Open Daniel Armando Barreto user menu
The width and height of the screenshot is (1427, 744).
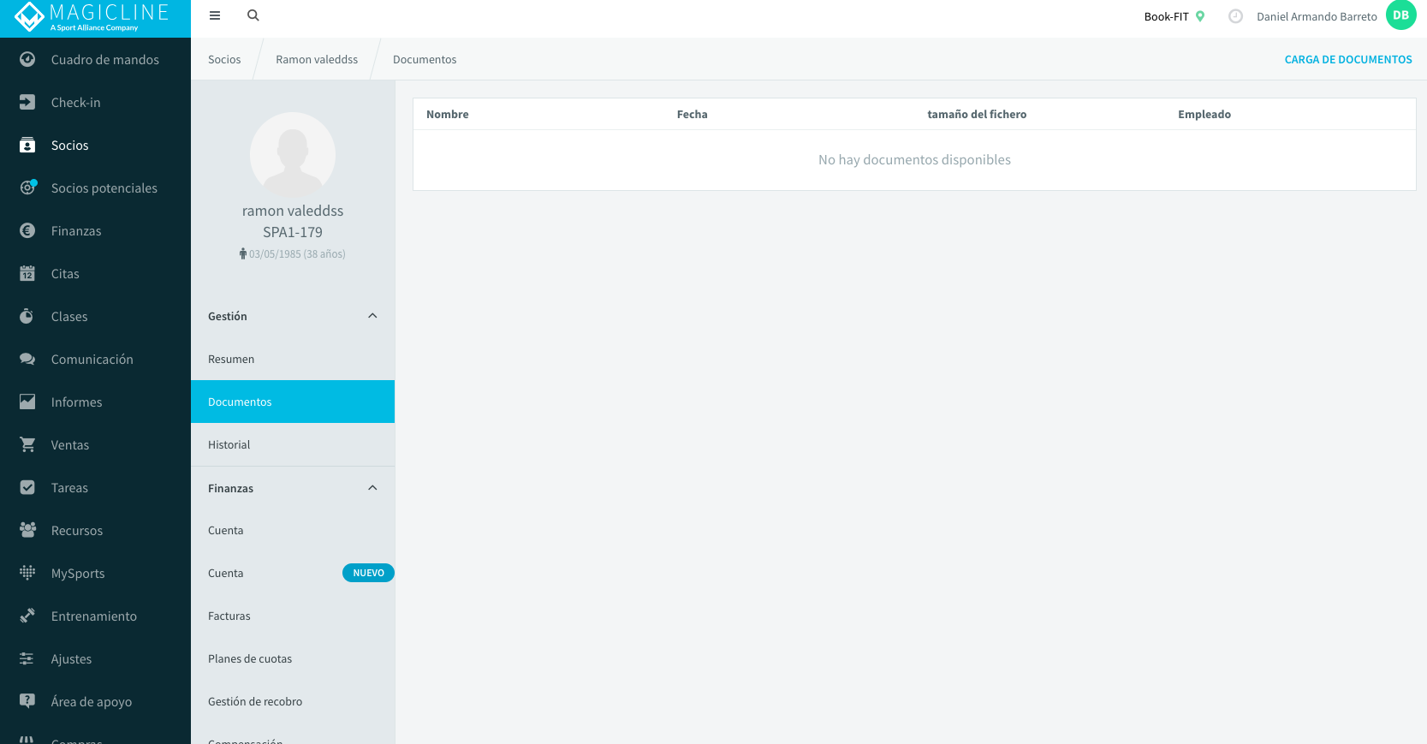click(1317, 16)
